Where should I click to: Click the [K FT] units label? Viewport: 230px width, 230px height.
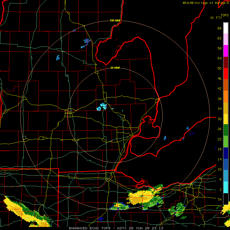[216, 18]
